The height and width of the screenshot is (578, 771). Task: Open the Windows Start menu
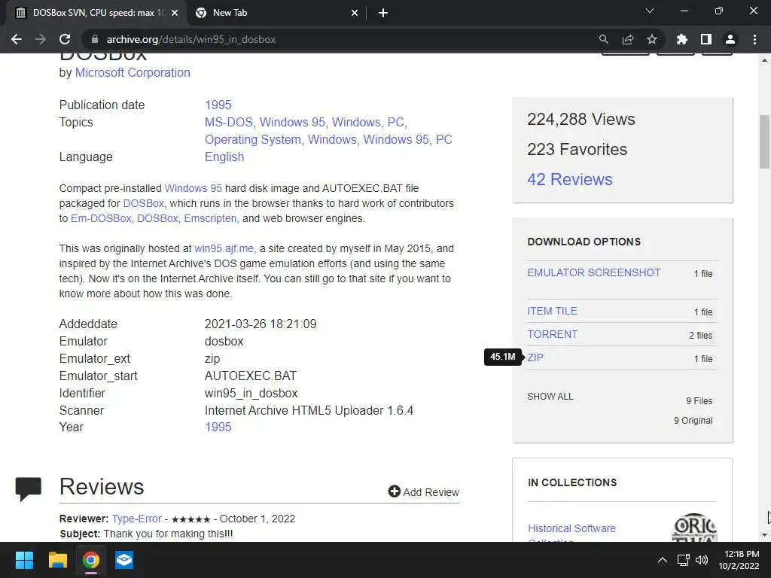tap(24, 560)
